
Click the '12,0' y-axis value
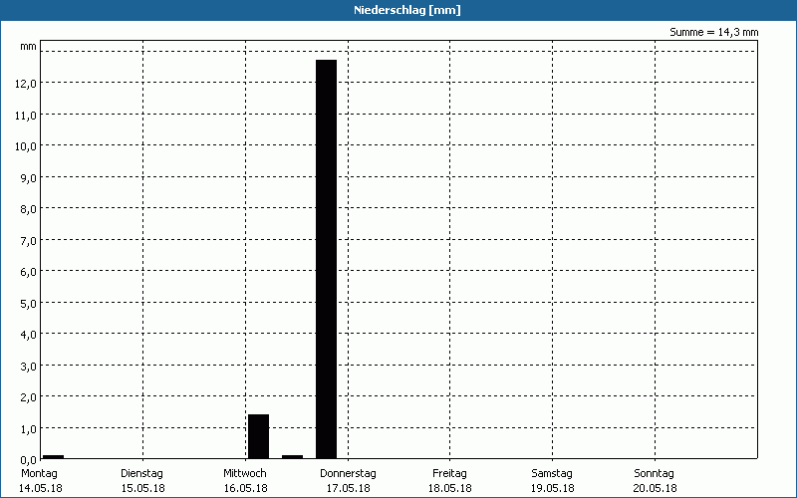click(x=26, y=84)
